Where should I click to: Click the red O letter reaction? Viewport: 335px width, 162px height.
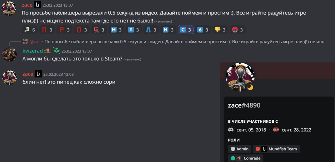point(82,30)
